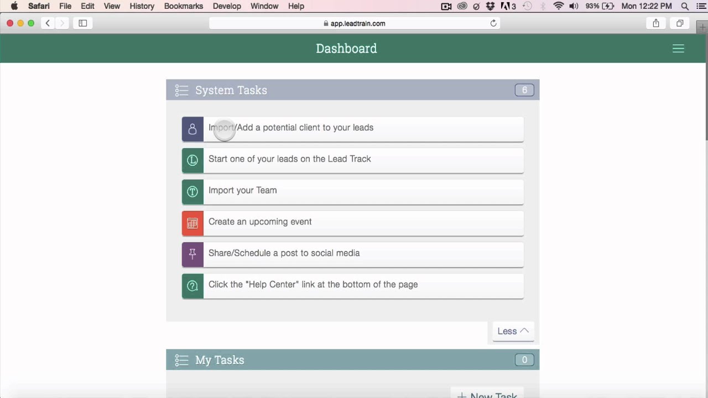708x398 pixels.
Task: Click the Lead Track icon beside Start one of your leads
Action: click(x=192, y=160)
